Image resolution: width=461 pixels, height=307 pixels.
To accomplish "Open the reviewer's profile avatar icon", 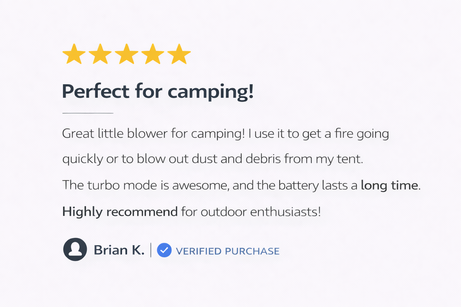I will coord(75,249).
